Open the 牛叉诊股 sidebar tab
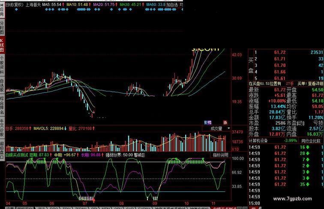324x209 pixels. tap(2, 128)
